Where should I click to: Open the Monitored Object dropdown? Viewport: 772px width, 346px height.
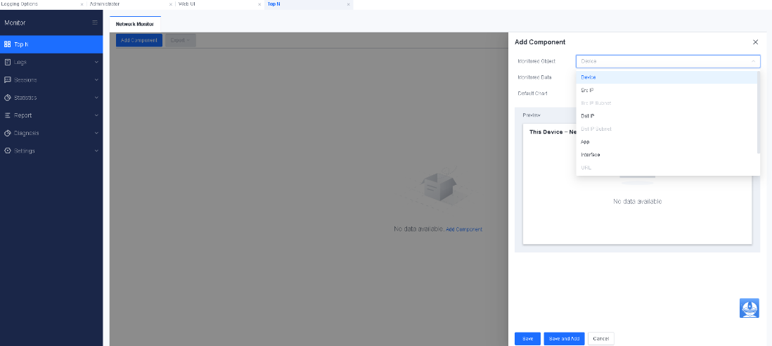[668, 61]
